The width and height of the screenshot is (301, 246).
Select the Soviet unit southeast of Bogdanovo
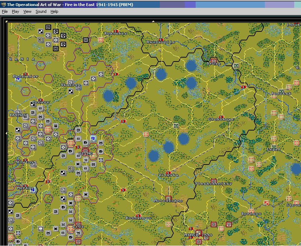[168, 224]
